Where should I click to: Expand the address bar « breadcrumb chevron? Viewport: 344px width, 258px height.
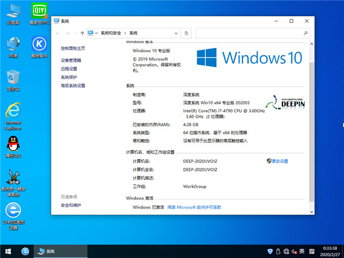[97, 33]
